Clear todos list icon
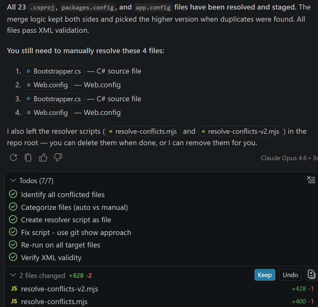Screen dimensions: 318x307 tap(311, 180)
